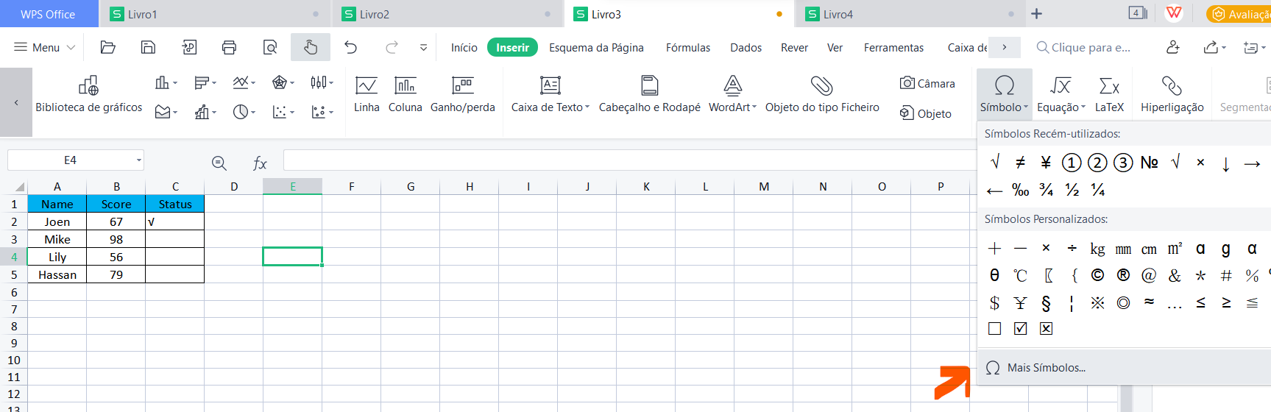
Task: Select cell C2 with check mark
Action: pos(174,221)
